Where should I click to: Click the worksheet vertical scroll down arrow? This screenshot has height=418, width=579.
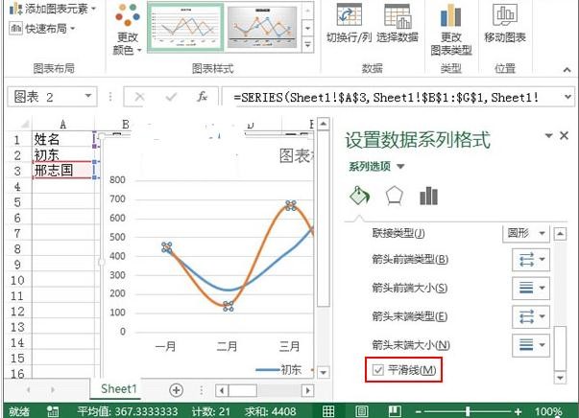pyautogui.click(x=323, y=372)
